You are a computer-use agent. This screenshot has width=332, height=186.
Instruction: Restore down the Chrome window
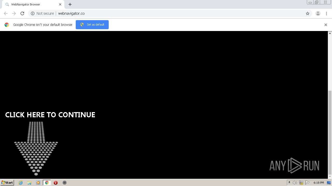point(317,2)
